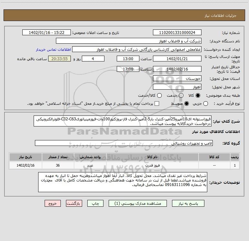Image resolution: width=249 pixels, height=241 pixels.
Task: Click the announcement date field 1402/01/16 - 15:22
Action: pos(47,33)
